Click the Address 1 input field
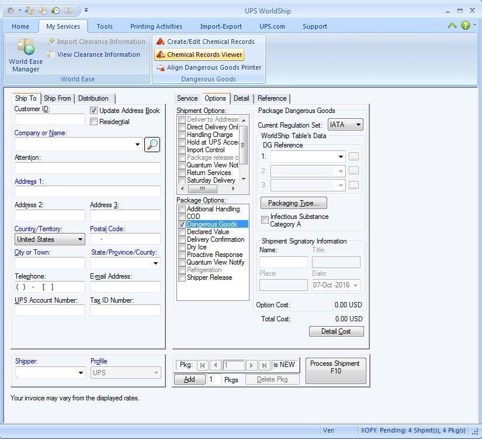This screenshot has height=439, width=482. click(x=87, y=191)
